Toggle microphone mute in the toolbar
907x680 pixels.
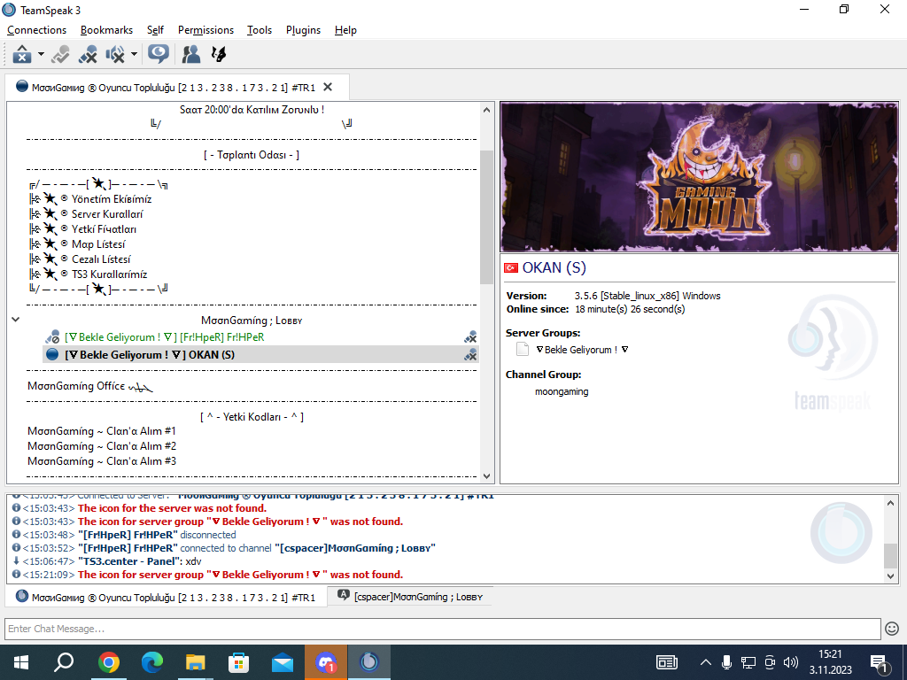click(88, 54)
